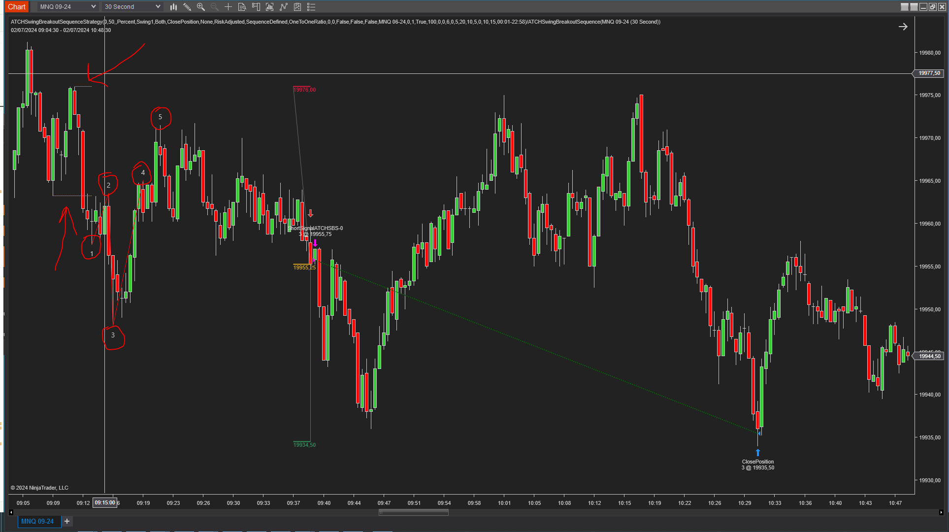Open the Strategies icon

tap(297, 7)
